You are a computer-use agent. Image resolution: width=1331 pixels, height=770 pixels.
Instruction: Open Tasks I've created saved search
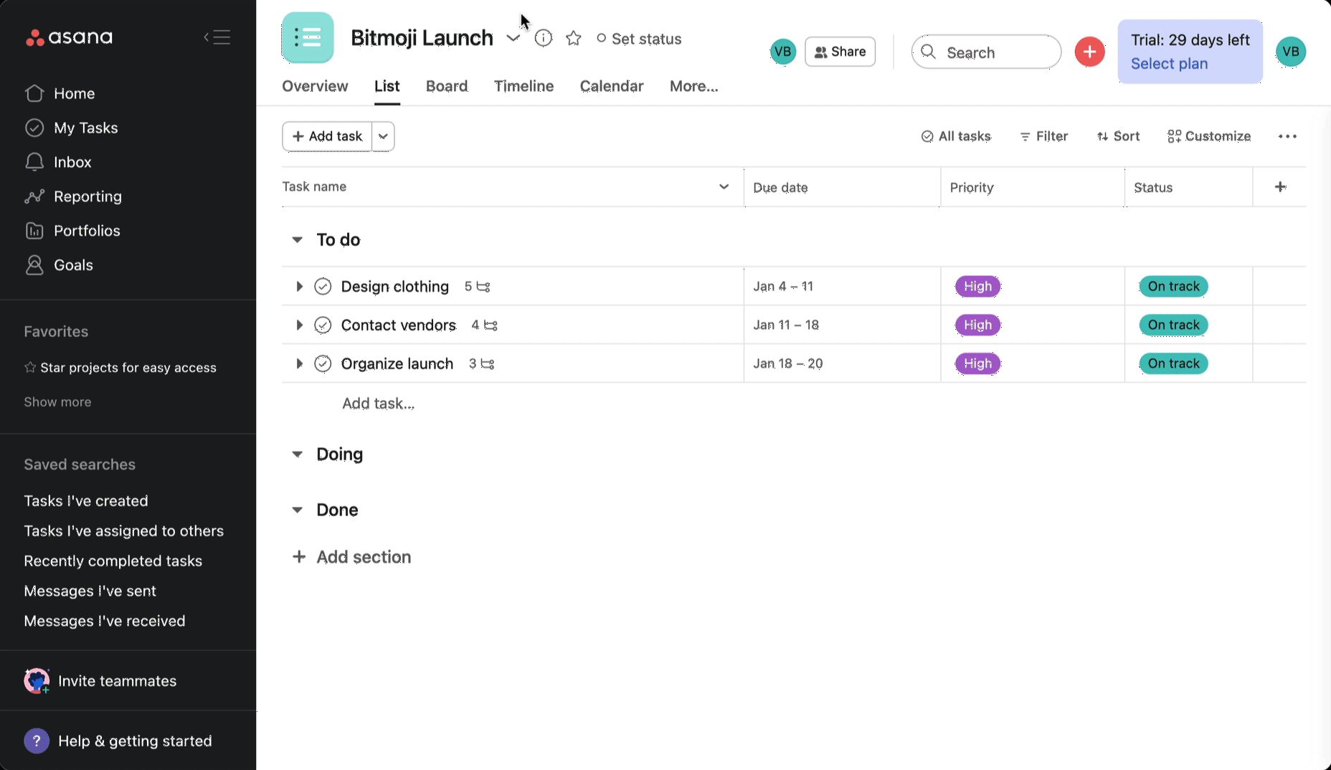(86, 501)
